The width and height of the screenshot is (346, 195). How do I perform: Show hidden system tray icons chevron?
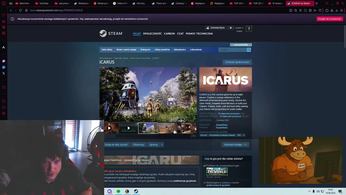tap(309, 191)
